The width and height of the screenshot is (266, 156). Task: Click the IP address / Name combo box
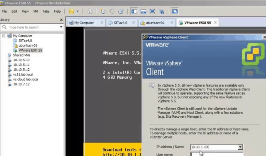click(217, 147)
